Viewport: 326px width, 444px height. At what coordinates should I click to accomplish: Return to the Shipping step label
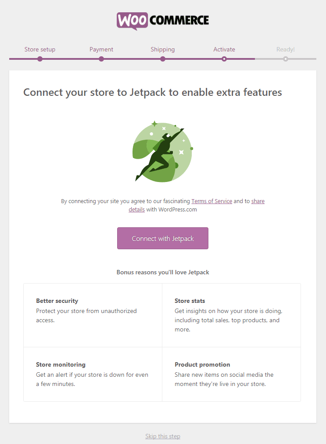pyautogui.click(x=163, y=49)
